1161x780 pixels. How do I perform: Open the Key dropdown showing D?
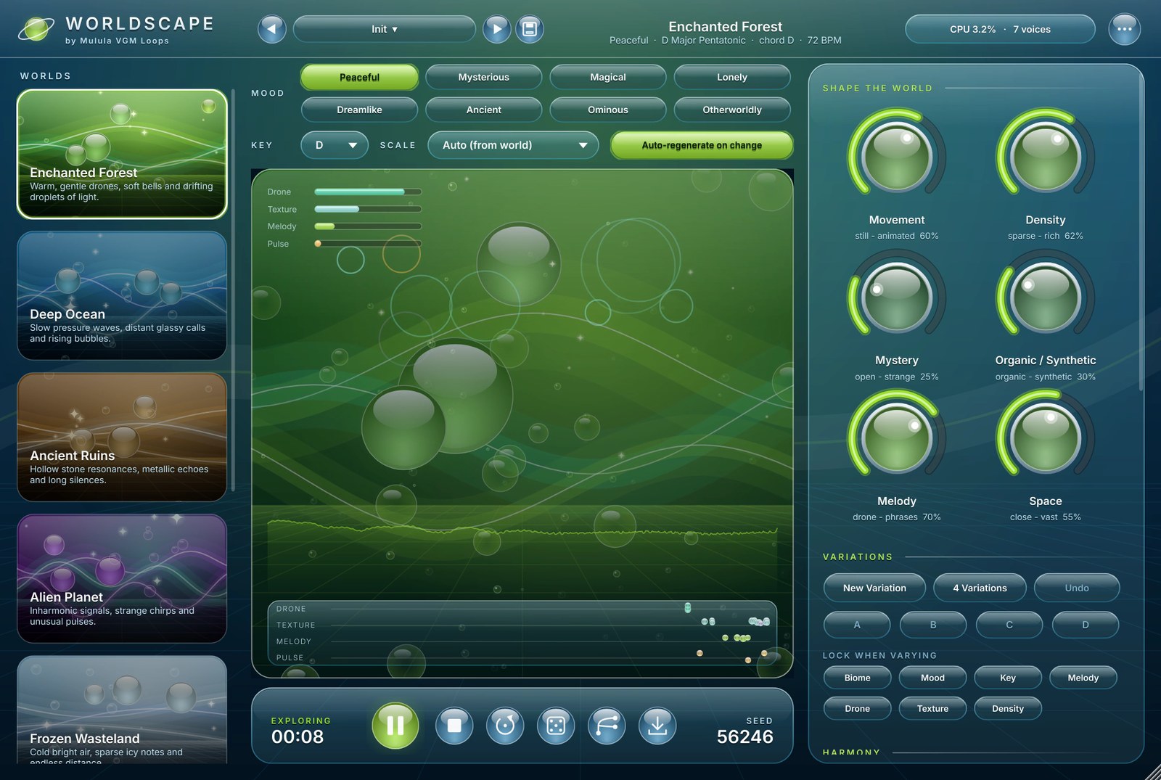pos(335,145)
